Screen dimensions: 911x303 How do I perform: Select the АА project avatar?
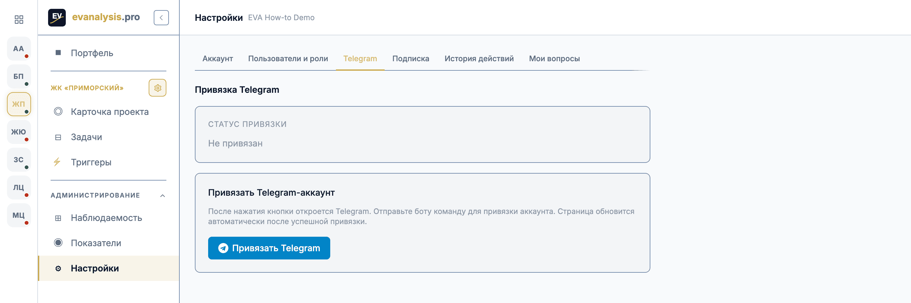tap(19, 49)
